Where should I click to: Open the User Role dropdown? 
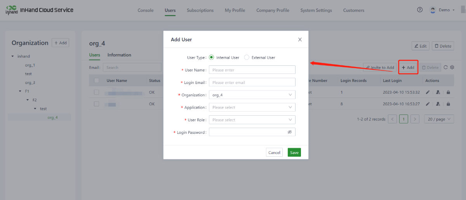point(252,120)
